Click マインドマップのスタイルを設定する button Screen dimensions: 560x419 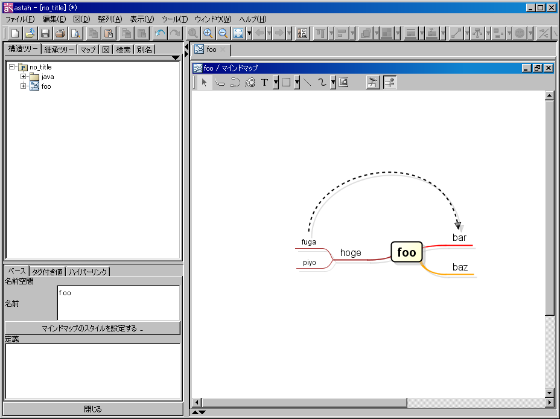(92, 328)
